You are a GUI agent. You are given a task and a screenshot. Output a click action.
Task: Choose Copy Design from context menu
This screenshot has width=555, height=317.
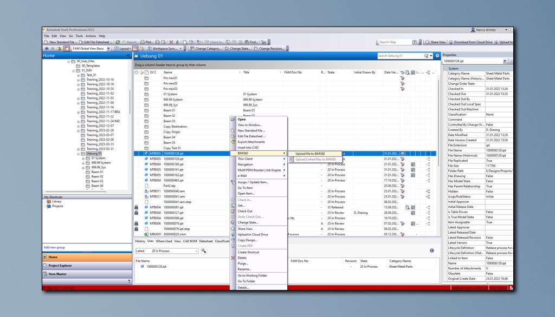tap(247, 240)
